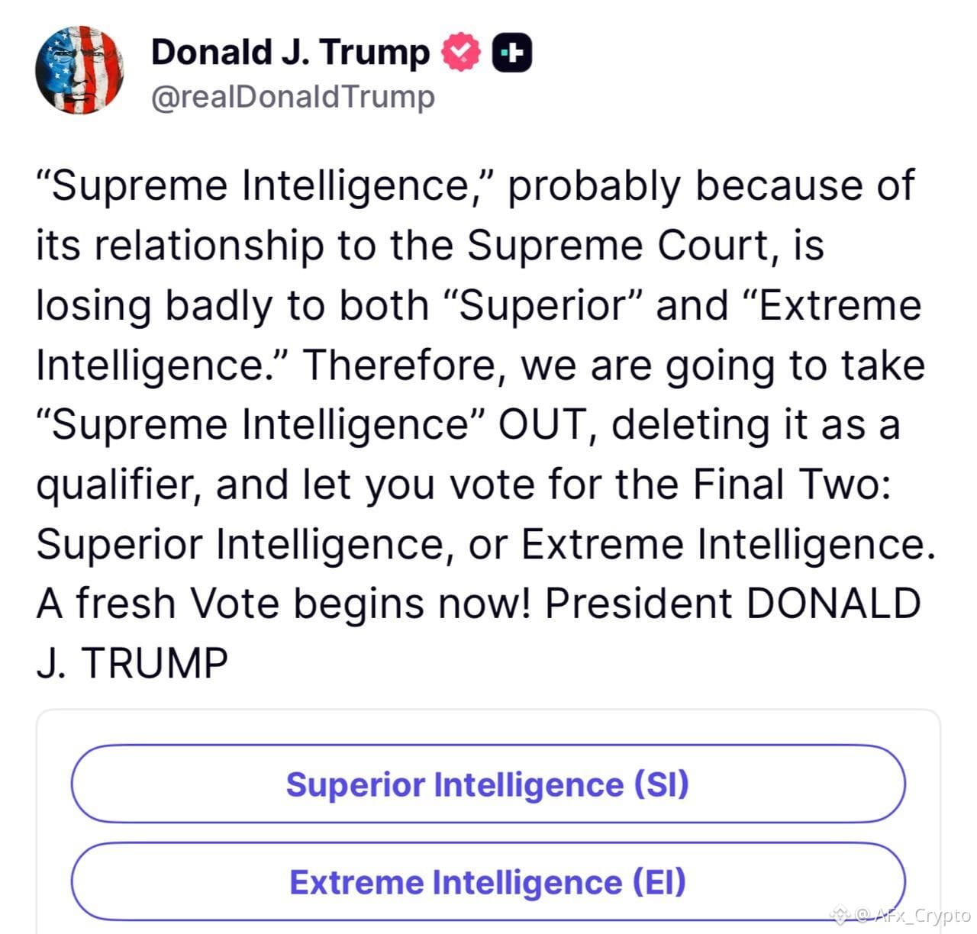Open the @realDonaldTrump handle link
Viewport: 977px width, 934px height.
coord(293,97)
